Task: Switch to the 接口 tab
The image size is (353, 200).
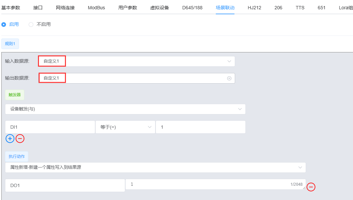Action: pos(38,8)
